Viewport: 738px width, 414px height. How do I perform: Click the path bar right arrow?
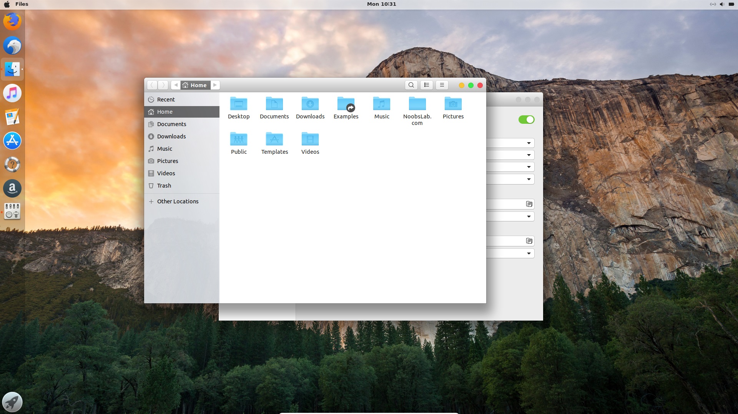(x=215, y=85)
